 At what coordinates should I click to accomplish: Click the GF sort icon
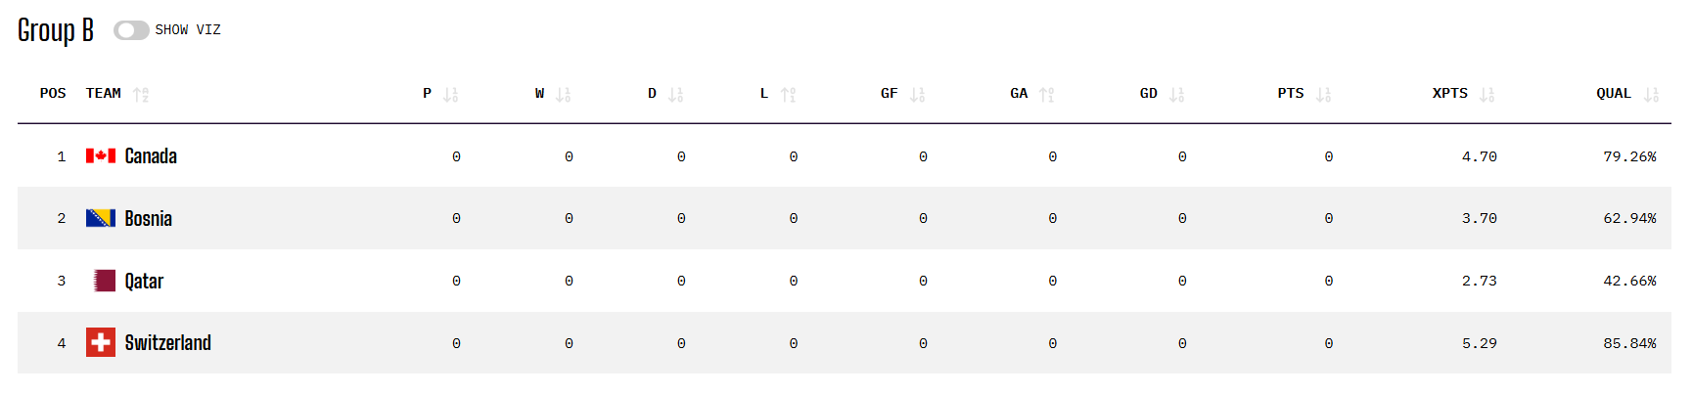pos(917,95)
